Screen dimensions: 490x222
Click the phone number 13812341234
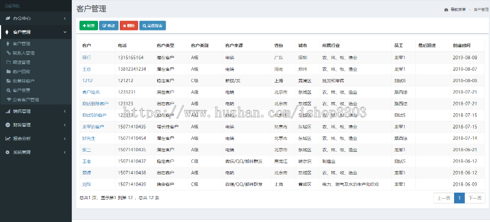(x=132, y=69)
